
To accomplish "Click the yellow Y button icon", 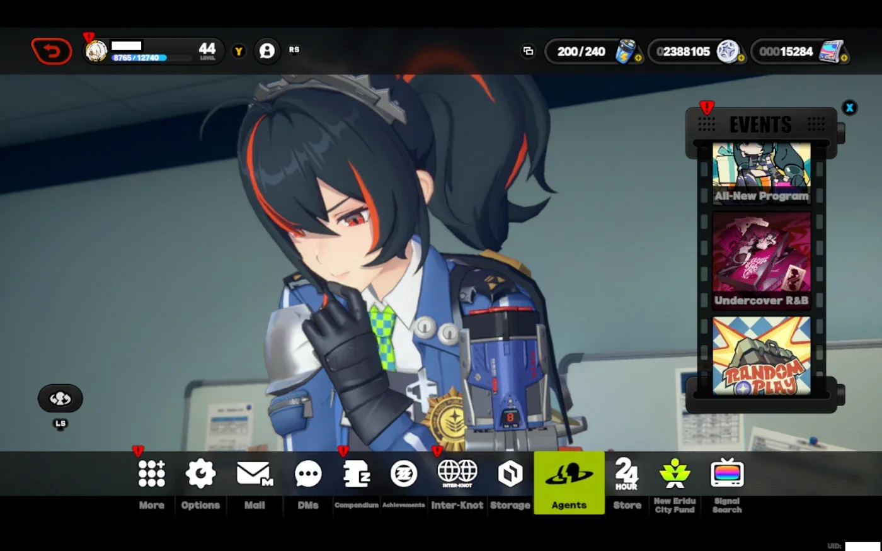I will [238, 52].
